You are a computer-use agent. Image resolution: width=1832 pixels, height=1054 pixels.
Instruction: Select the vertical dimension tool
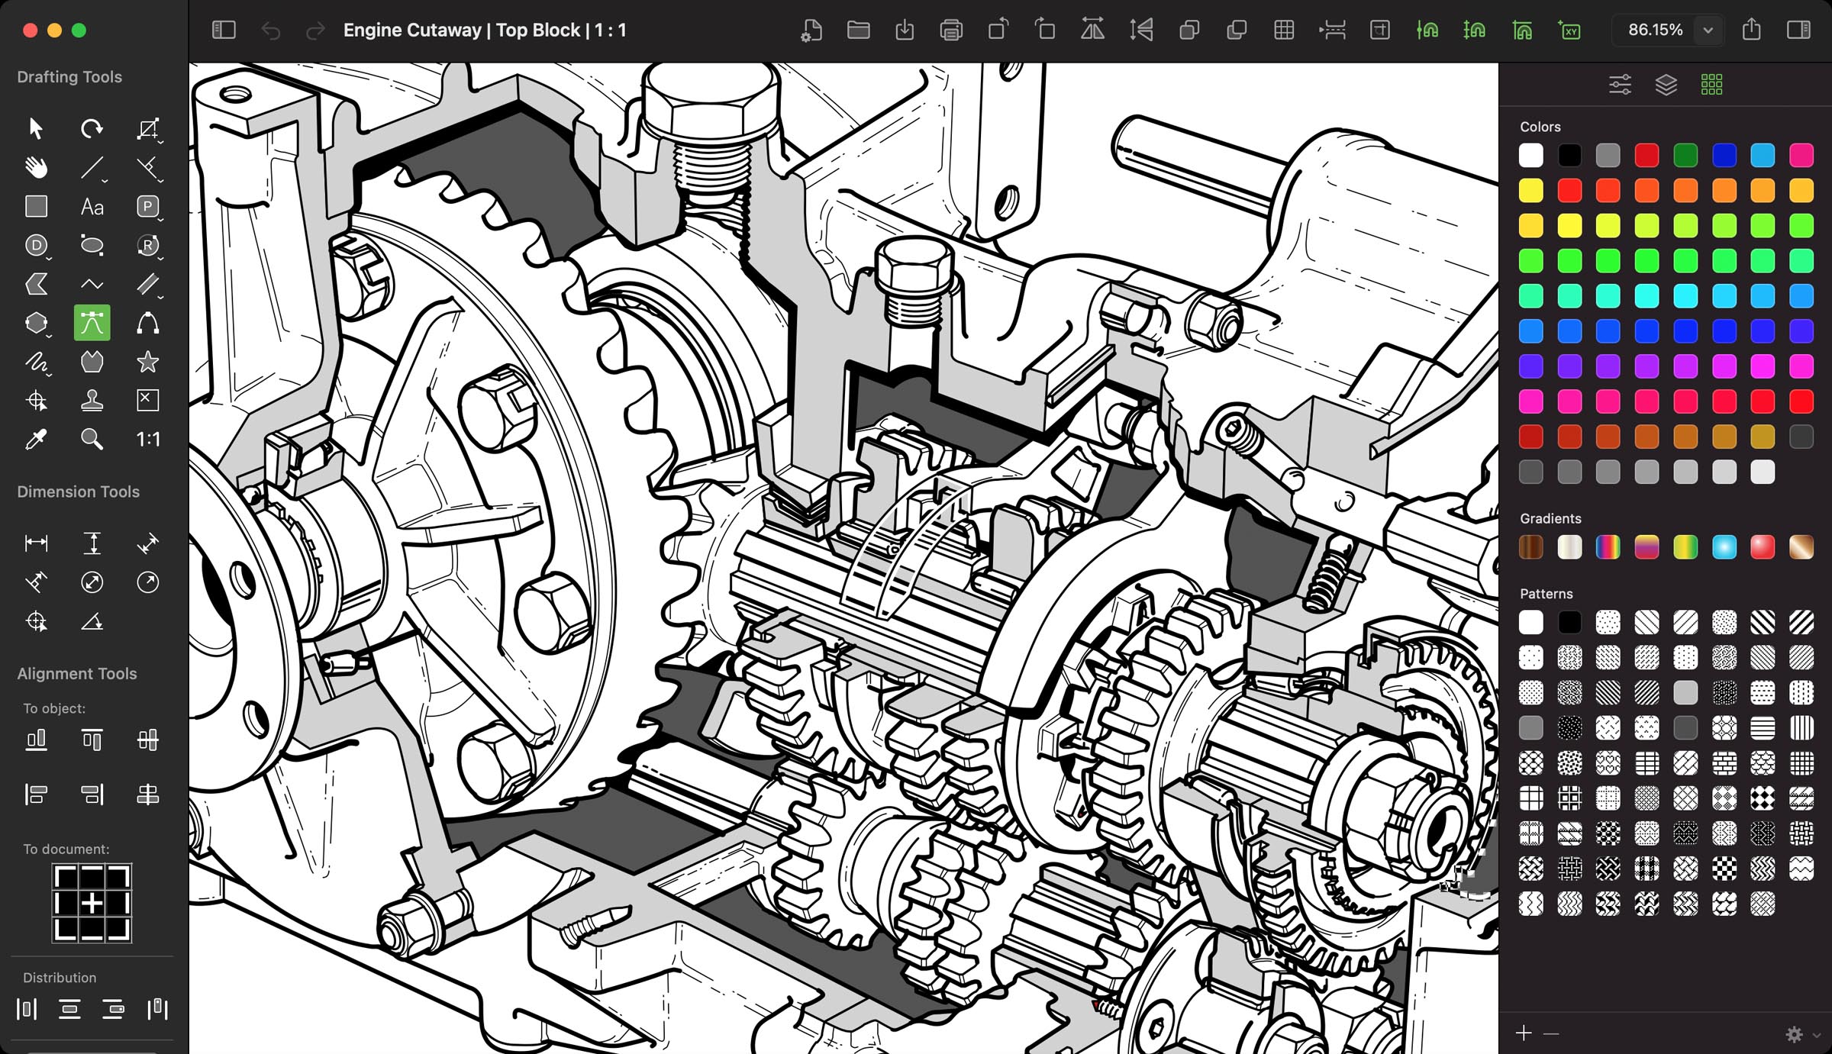92,543
